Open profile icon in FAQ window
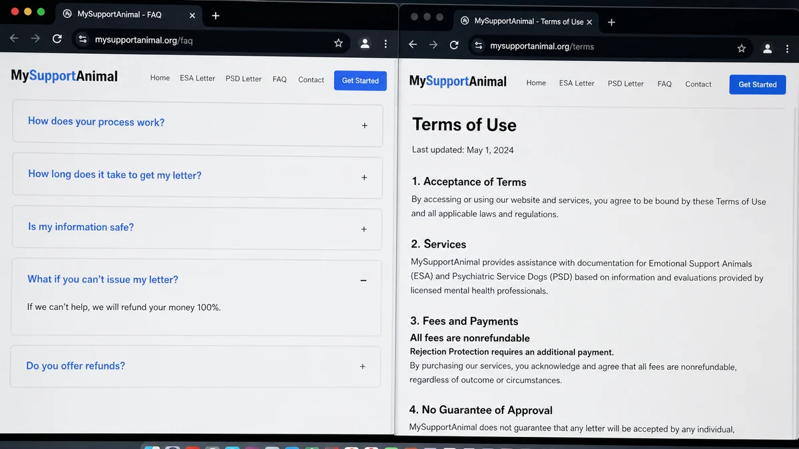 (x=364, y=43)
